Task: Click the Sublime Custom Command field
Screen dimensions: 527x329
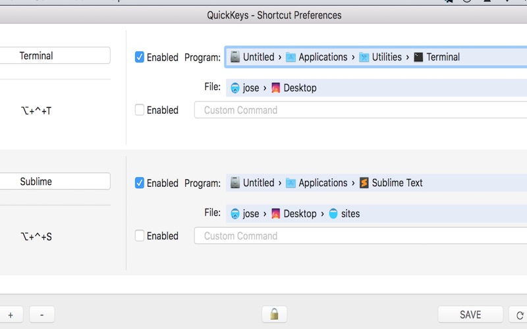Action: click(360, 236)
